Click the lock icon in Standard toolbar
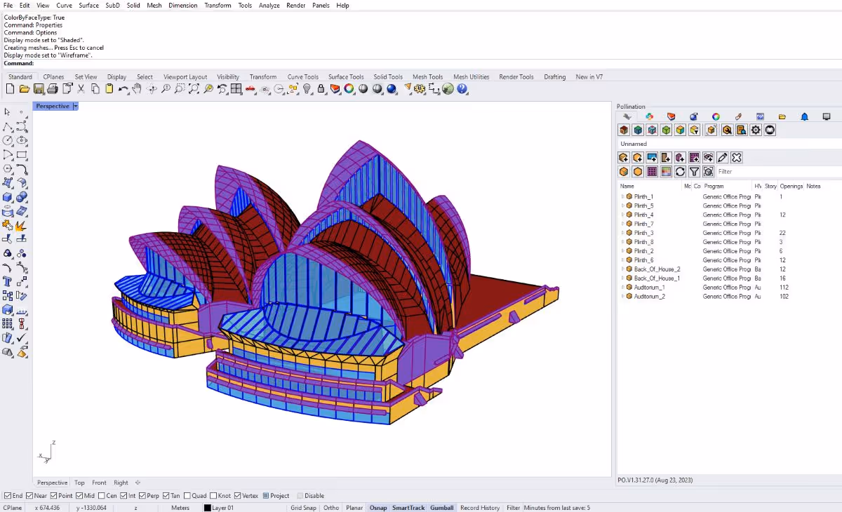This screenshot has width=842, height=512. (x=321, y=89)
